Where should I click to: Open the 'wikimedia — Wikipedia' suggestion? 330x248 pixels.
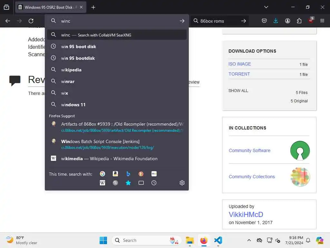point(117,158)
